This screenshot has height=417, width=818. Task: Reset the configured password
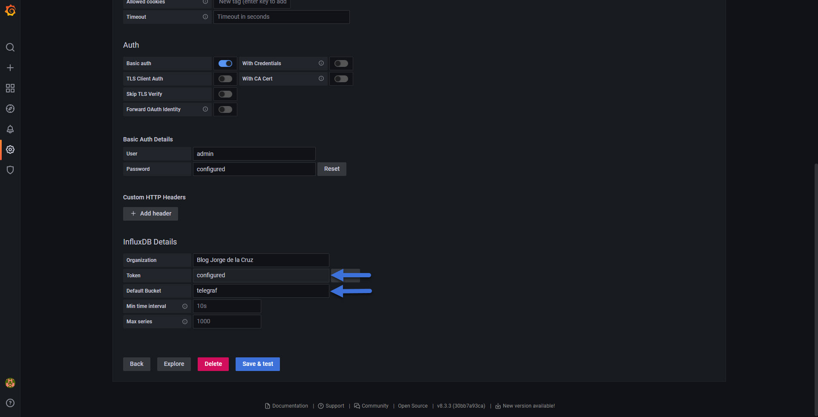332,169
